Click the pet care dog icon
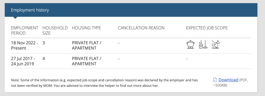This screenshot has width=265, height=96. click(215, 45)
